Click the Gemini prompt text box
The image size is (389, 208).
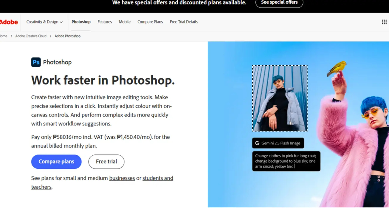click(286, 161)
